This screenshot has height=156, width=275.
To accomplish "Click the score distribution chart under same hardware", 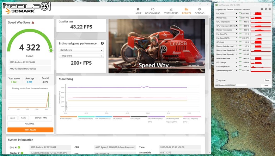I will pos(30,100).
